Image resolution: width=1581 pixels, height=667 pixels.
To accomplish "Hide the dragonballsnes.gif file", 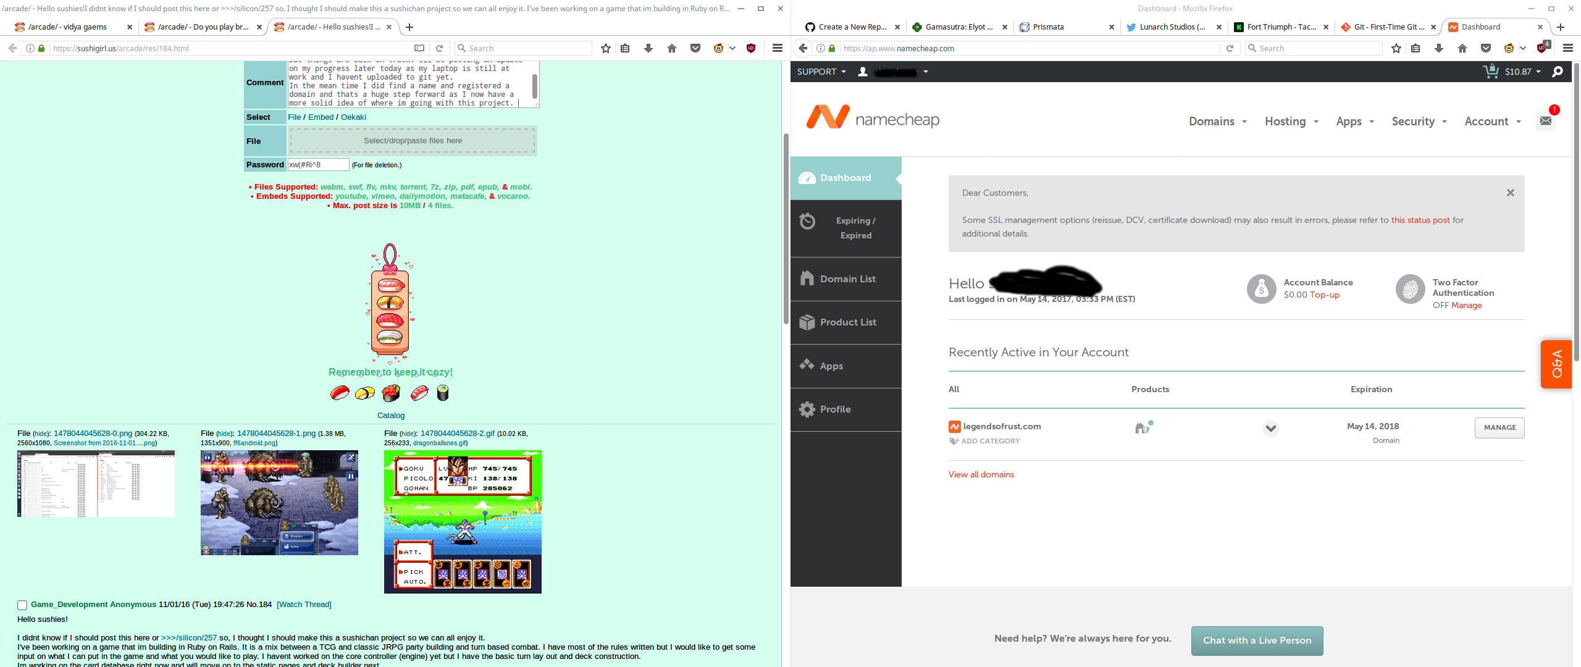I will pyautogui.click(x=408, y=434).
